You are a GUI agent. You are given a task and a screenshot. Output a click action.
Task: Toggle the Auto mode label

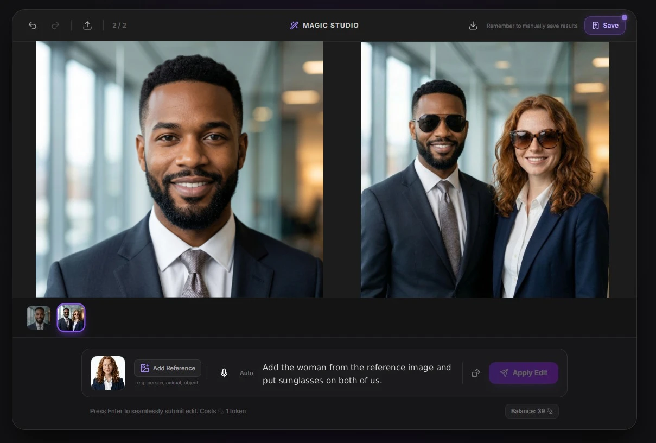tap(246, 373)
